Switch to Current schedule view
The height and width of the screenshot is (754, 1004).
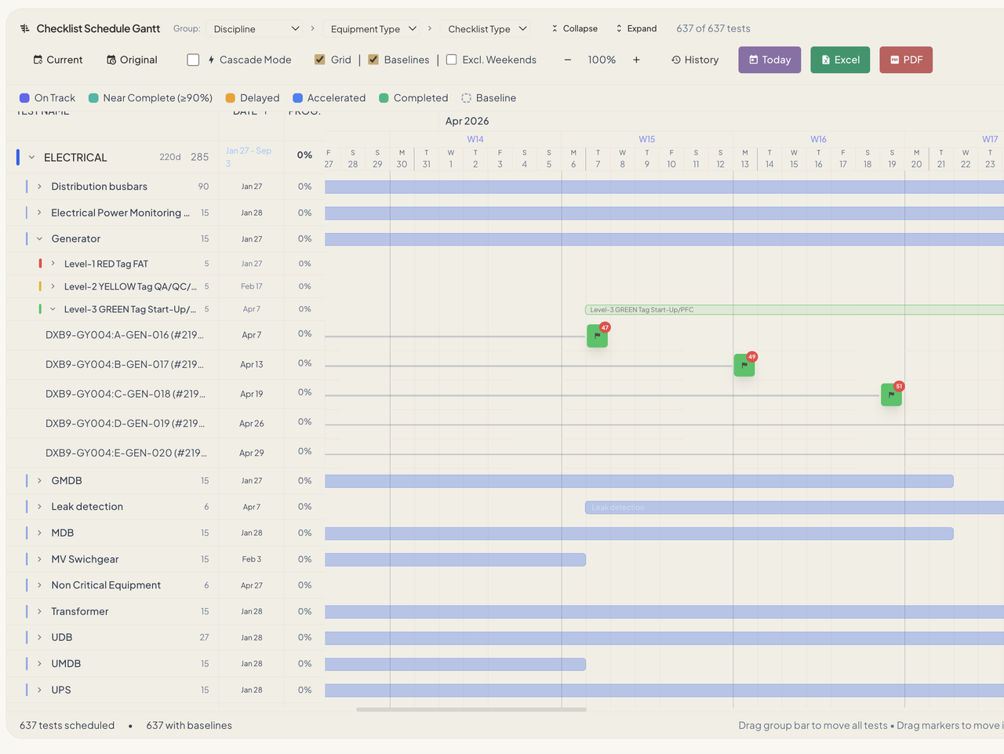(x=57, y=60)
